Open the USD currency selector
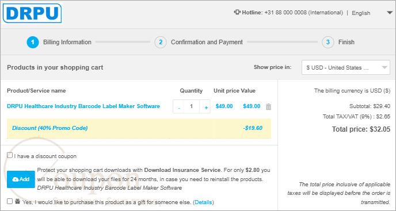Viewport: 396px width, 211px height. point(346,67)
